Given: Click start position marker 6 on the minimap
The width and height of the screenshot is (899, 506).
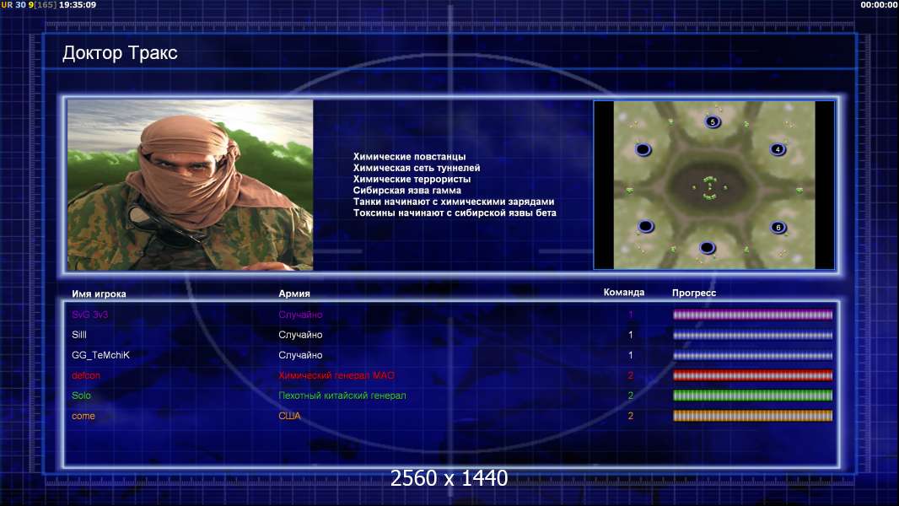Looking at the screenshot, I should pos(778,227).
